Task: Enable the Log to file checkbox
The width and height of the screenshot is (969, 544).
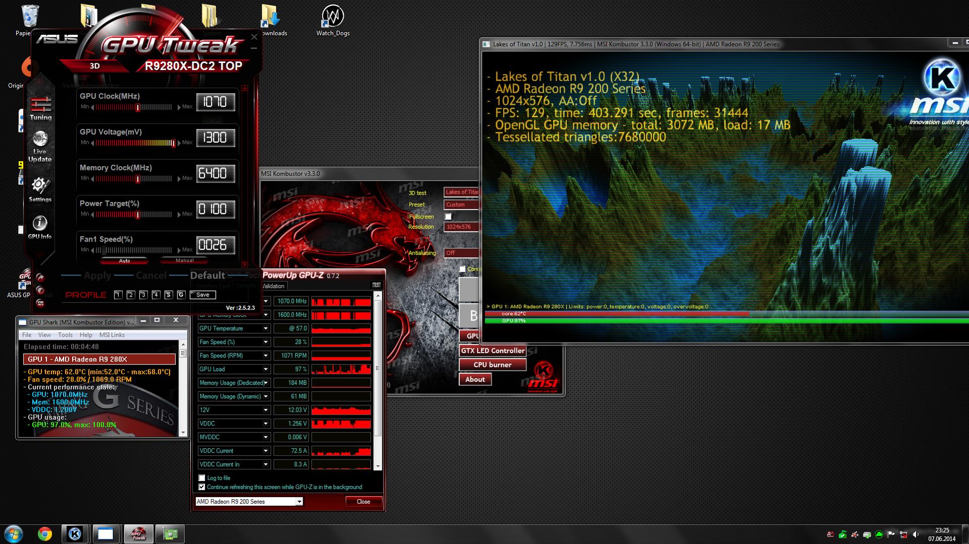Action: [202, 478]
